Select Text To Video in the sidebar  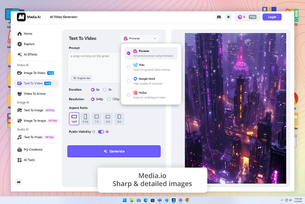tap(36, 83)
